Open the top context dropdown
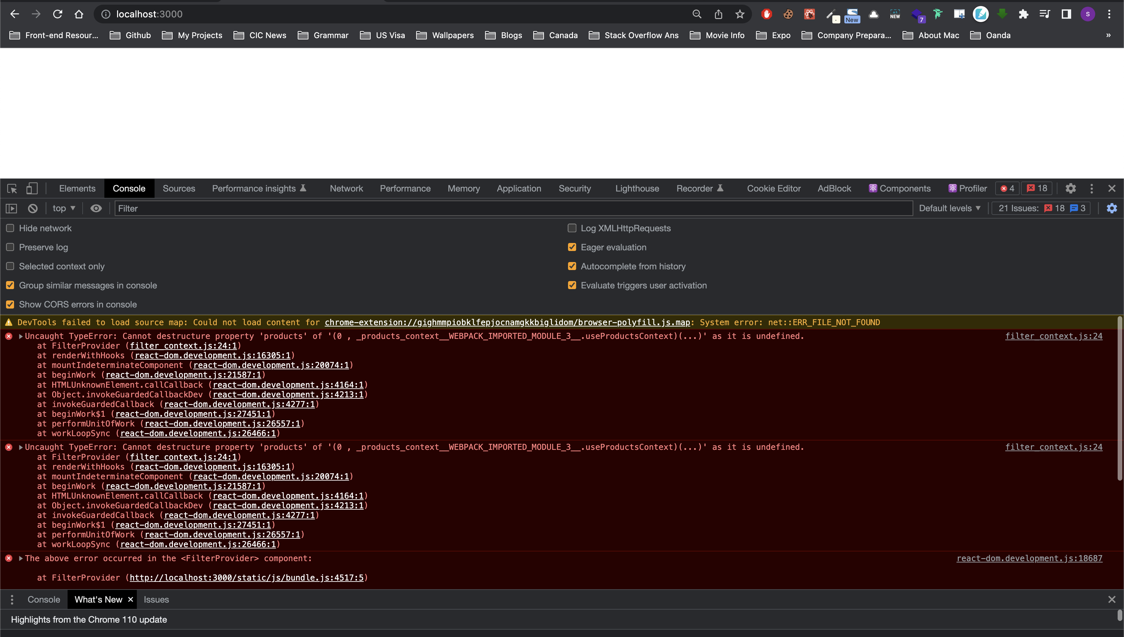 tap(64, 209)
